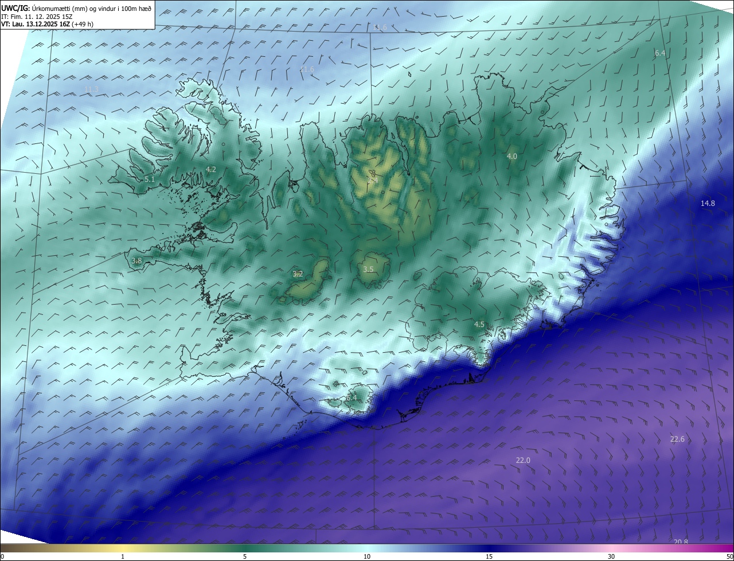Image resolution: width=734 pixels, height=561 pixels.
Task: Click the 20.8 value above the color scale
Action: pyautogui.click(x=681, y=541)
